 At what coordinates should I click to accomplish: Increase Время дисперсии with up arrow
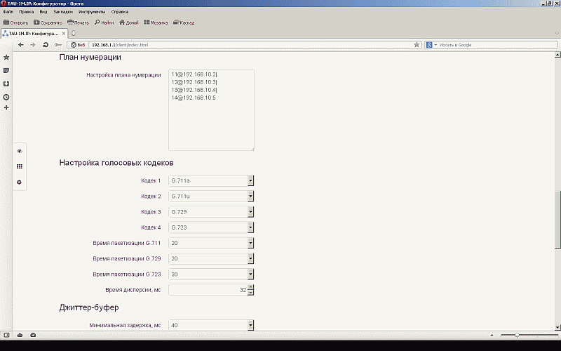250,287
